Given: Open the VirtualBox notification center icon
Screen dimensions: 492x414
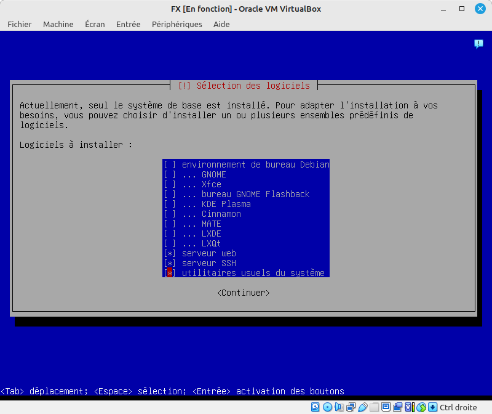Looking at the screenshot, I should click(478, 44).
